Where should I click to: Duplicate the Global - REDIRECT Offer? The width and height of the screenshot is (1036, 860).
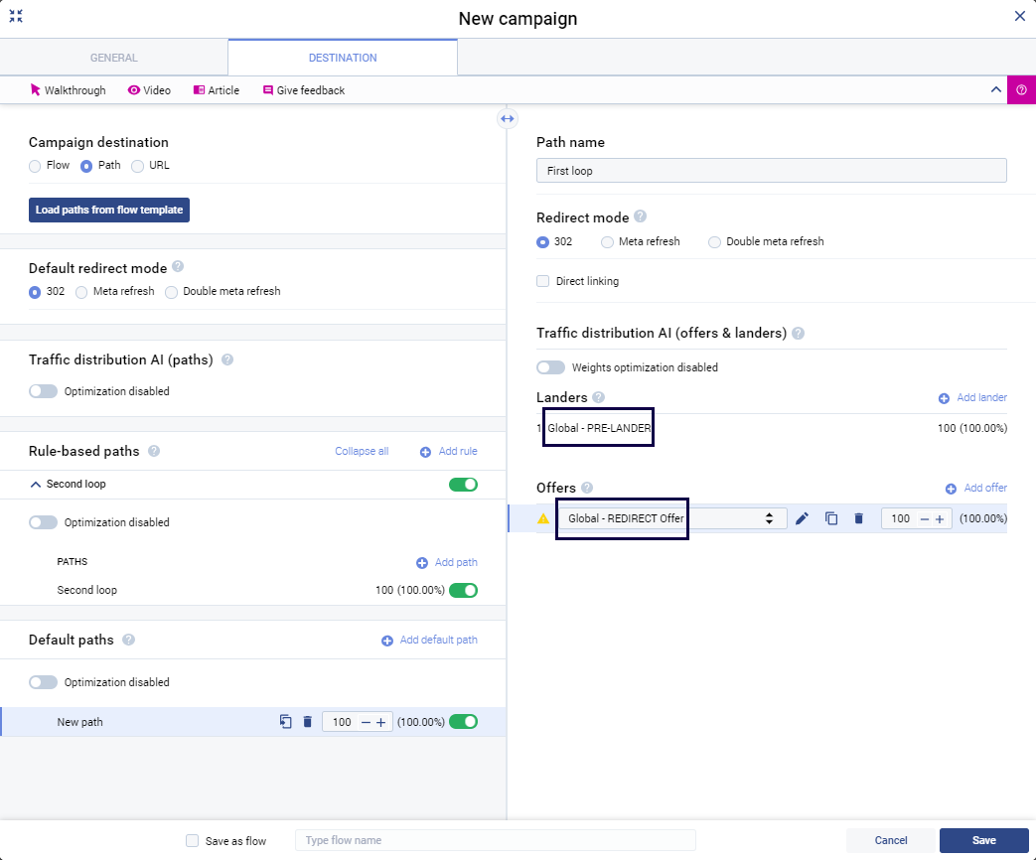click(x=831, y=517)
